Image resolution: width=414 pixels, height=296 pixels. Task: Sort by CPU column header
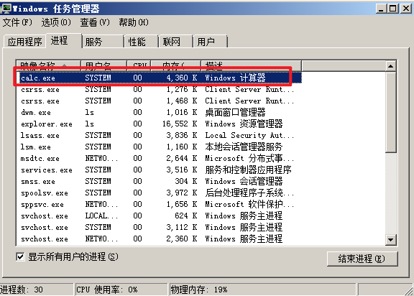coord(139,65)
